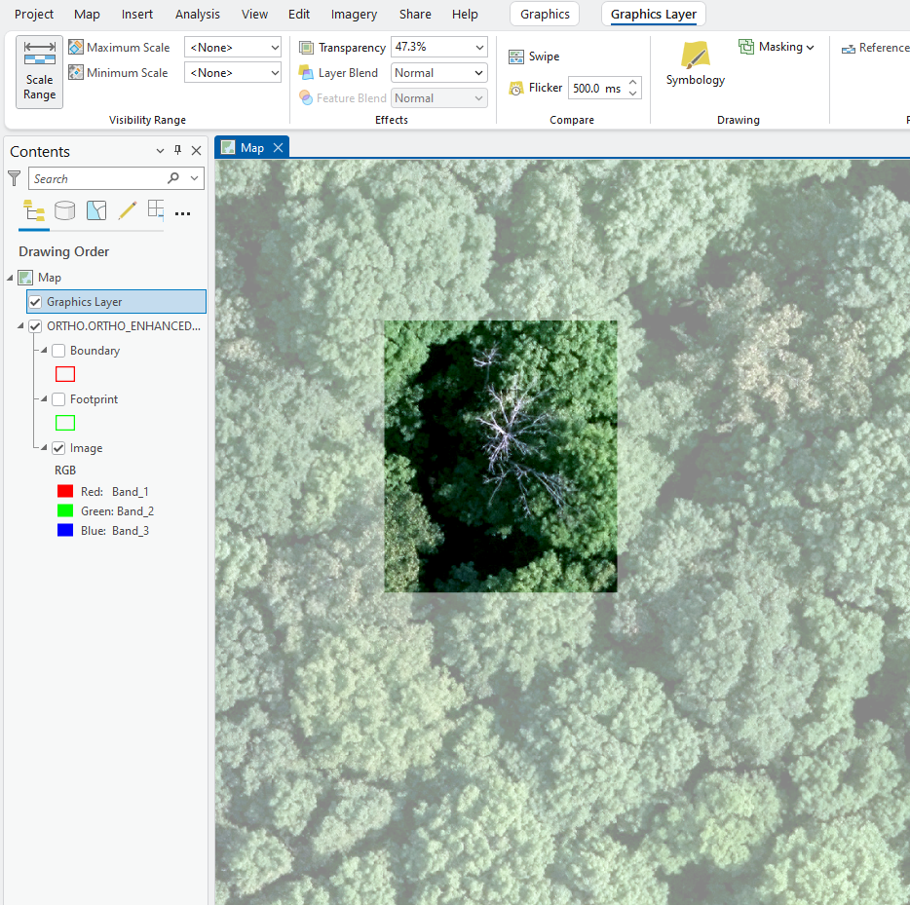910x905 pixels.
Task: Click the Layer Blend icon
Action: click(x=306, y=72)
